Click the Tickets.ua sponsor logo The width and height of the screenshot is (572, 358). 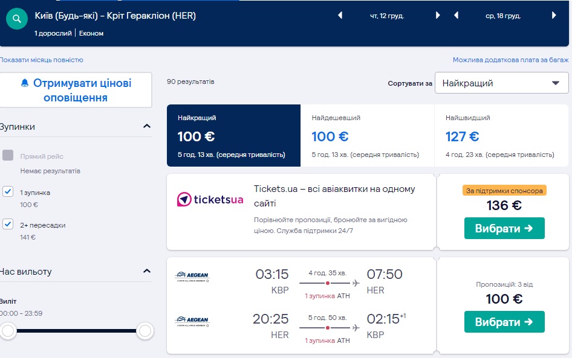[210, 199]
